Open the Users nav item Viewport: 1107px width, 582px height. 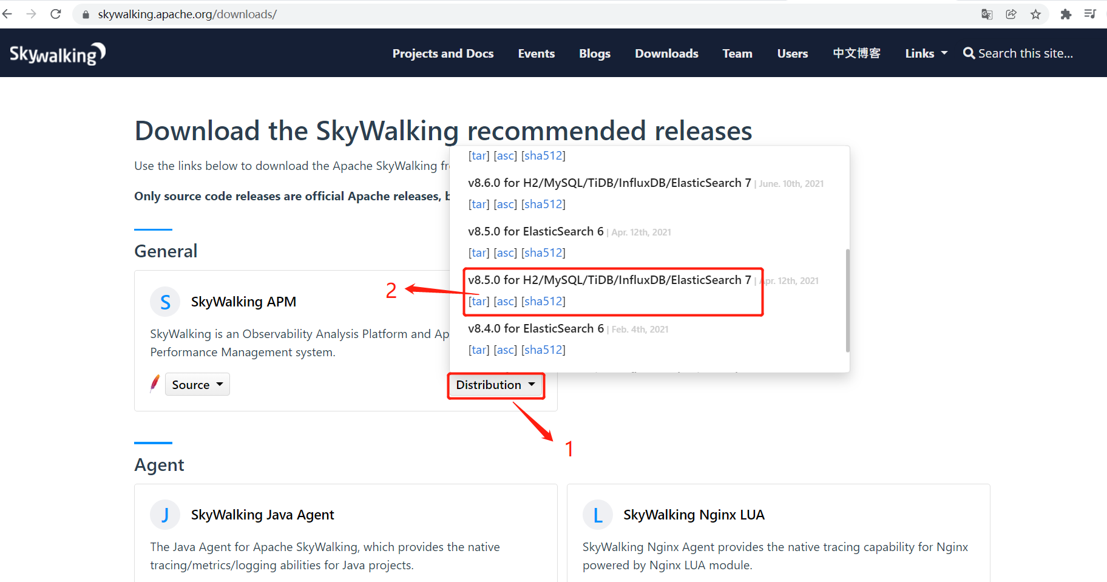(793, 53)
